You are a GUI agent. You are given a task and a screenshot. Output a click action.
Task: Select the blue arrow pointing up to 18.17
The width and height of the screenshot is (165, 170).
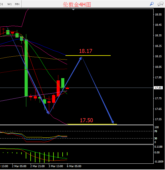tap(65, 85)
